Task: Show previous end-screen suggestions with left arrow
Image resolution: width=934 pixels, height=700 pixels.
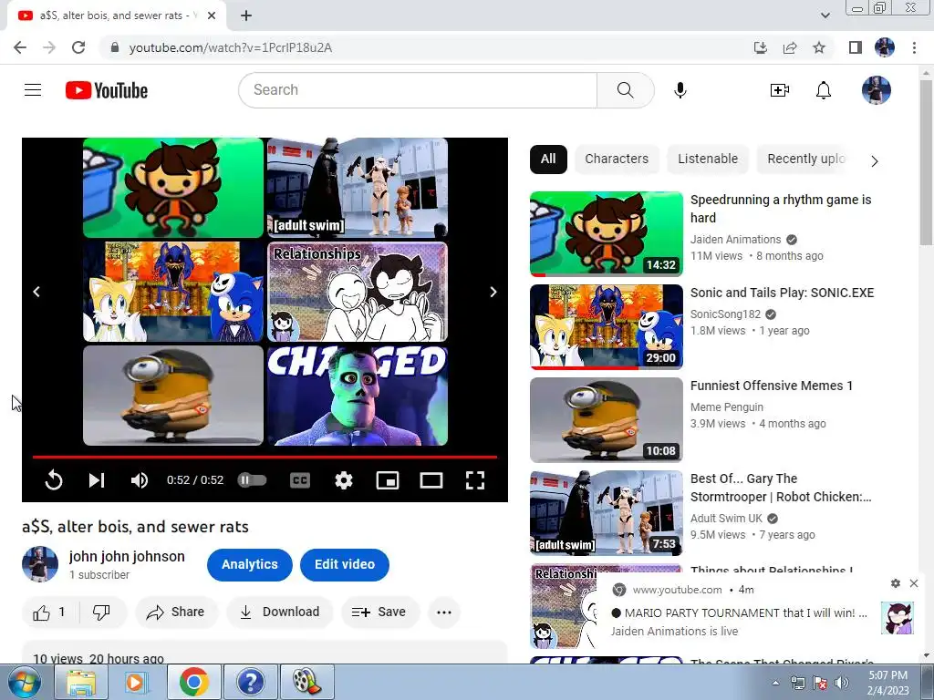Action: point(36,292)
